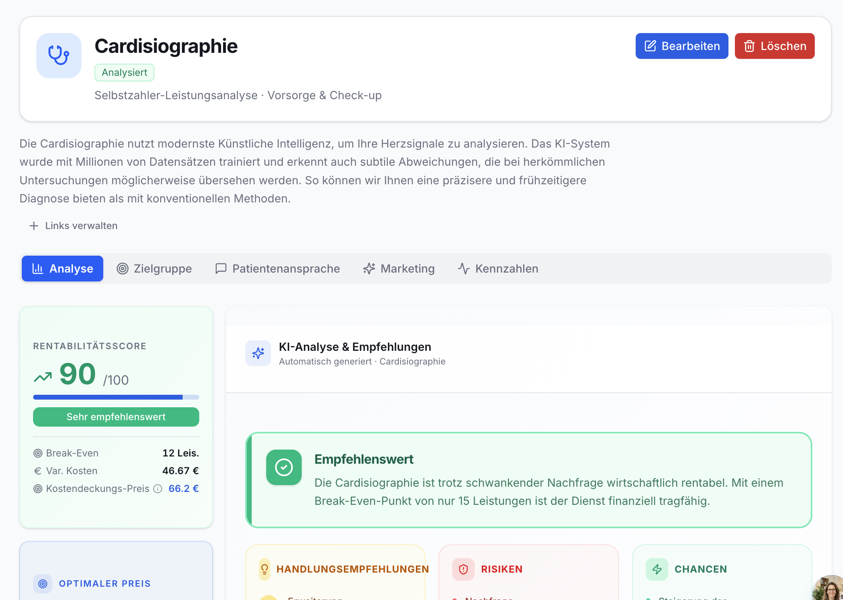Click the red Löschen delete button

(x=774, y=46)
